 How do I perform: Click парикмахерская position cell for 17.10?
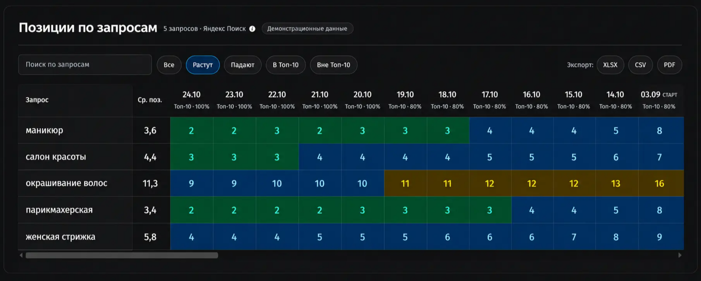point(490,210)
